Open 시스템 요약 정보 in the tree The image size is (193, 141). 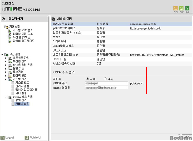pos(23,30)
